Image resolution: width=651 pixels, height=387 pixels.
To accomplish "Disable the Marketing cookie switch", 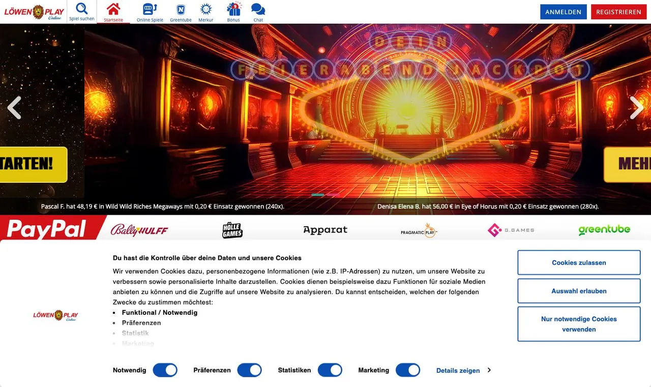I will click(x=408, y=370).
